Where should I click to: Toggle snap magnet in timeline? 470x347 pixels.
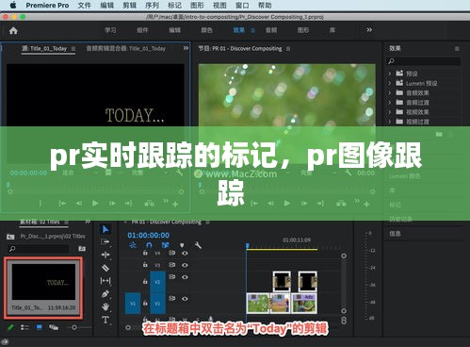click(149, 245)
